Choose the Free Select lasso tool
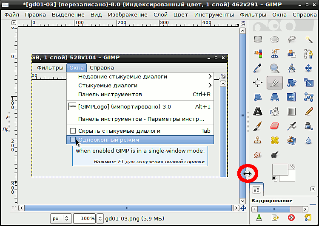319x226 pixels. 291,39
